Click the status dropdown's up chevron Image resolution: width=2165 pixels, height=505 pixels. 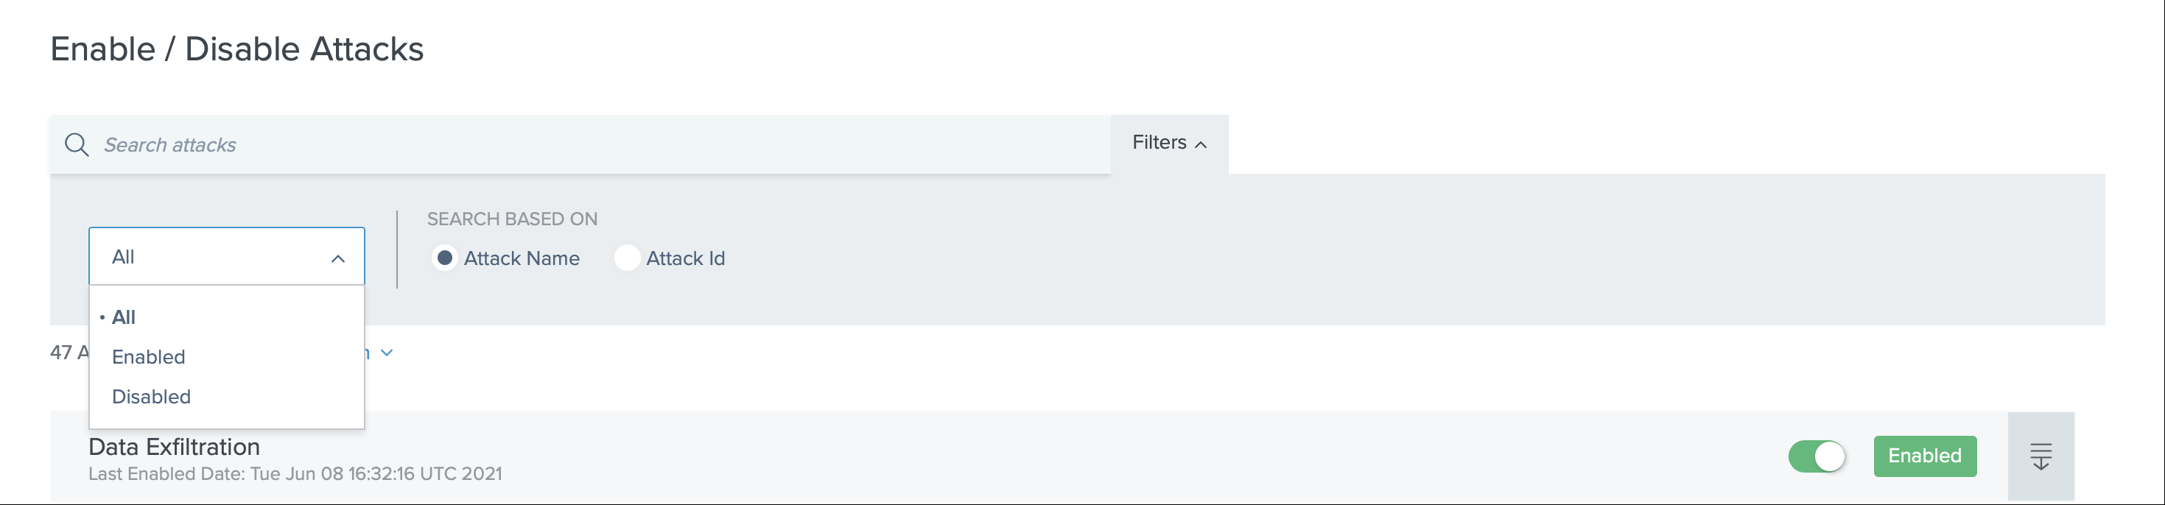click(x=338, y=259)
